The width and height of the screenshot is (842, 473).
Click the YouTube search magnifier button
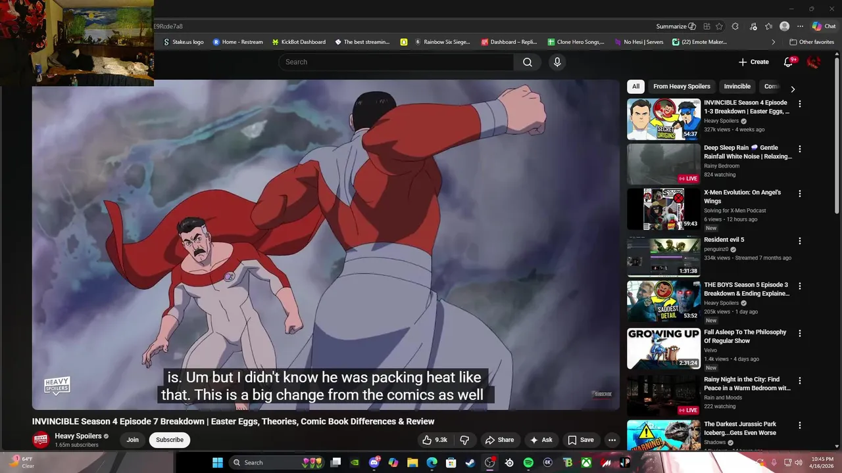coord(528,62)
